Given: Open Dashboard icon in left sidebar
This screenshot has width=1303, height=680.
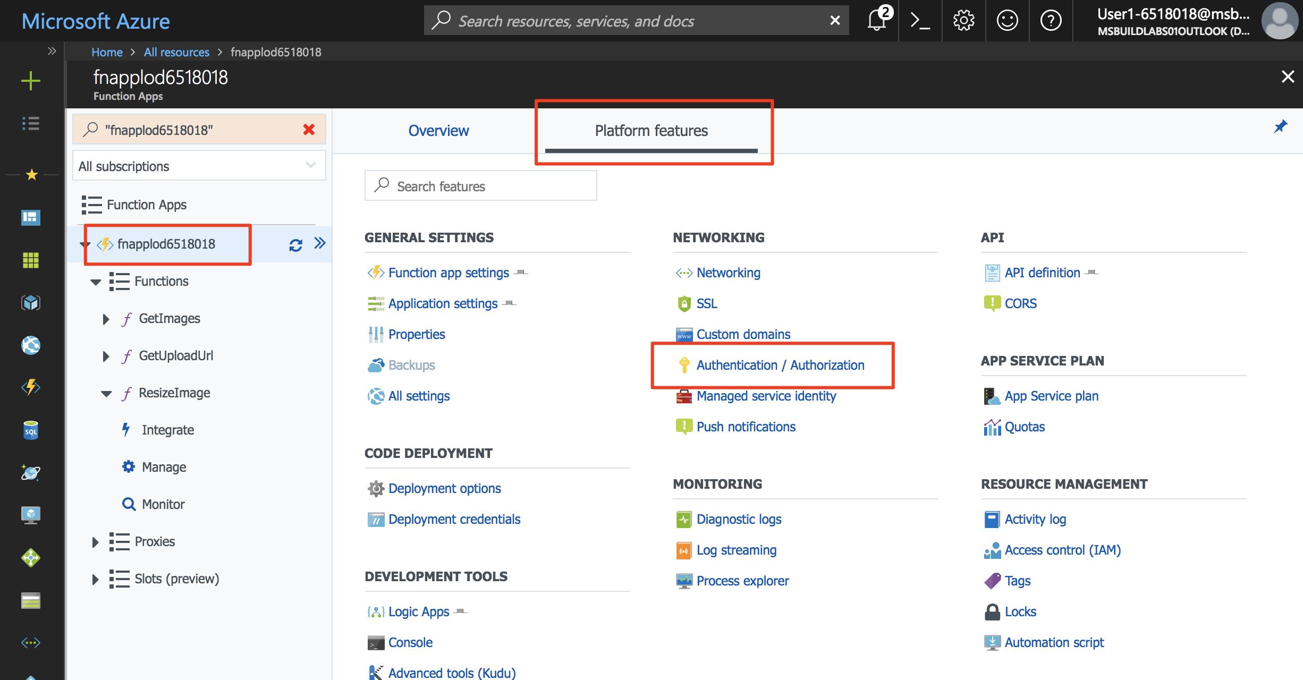Looking at the screenshot, I should 30,217.
